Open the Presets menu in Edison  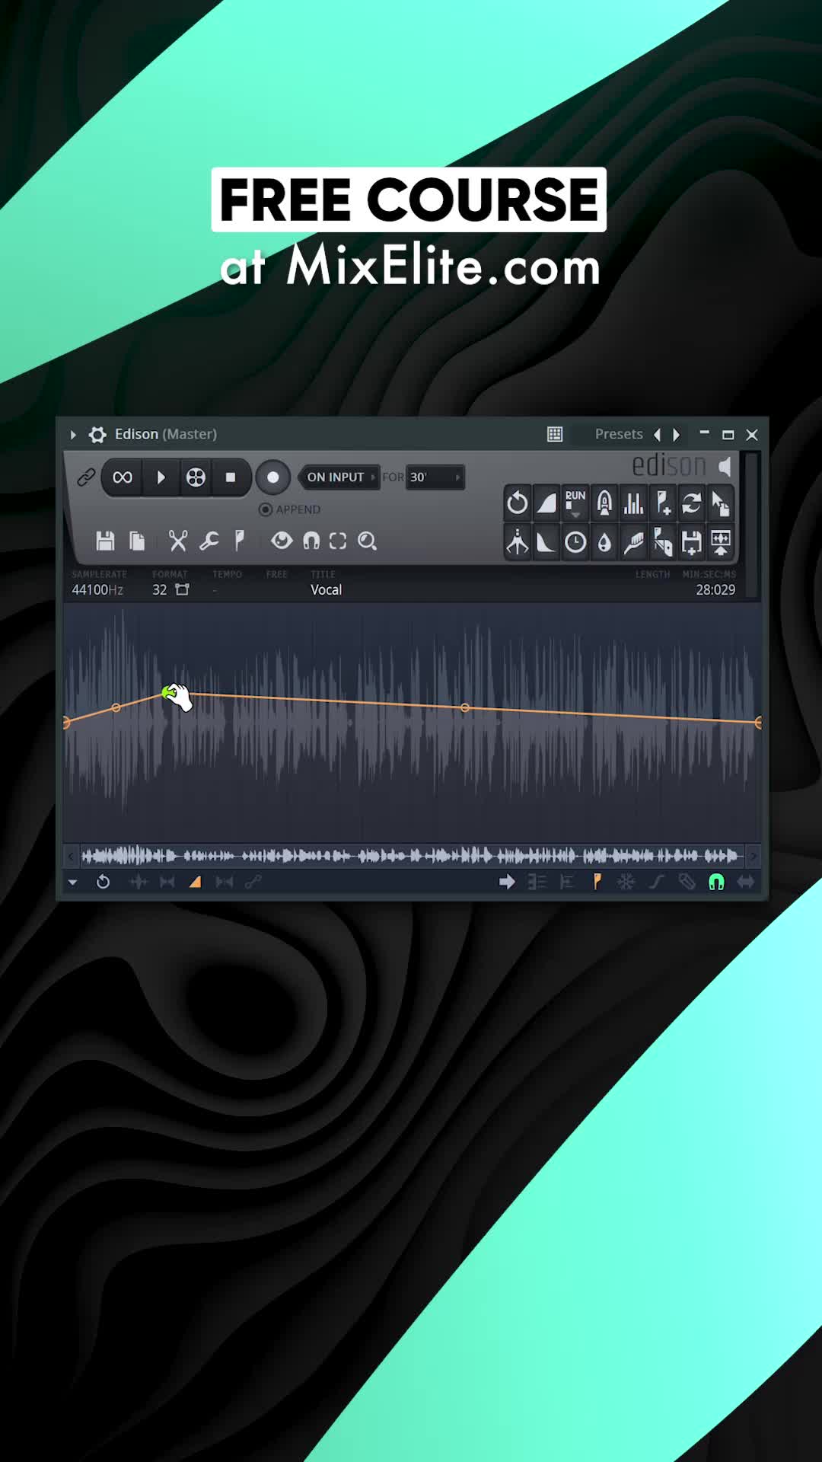(x=619, y=434)
